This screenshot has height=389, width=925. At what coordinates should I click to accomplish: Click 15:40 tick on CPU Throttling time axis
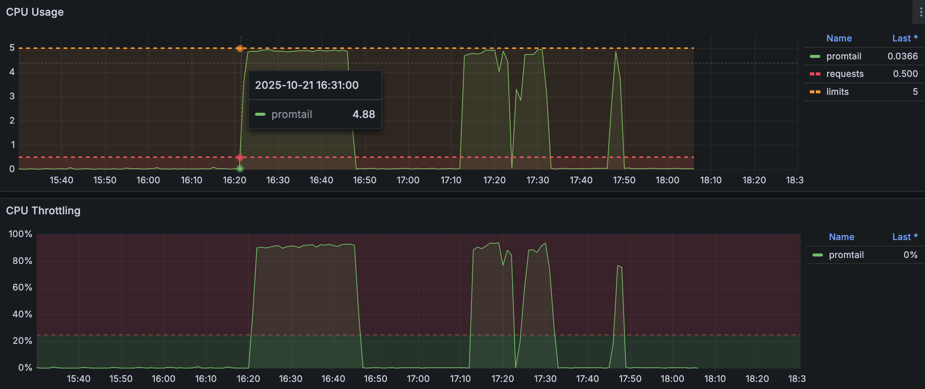(79, 379)
